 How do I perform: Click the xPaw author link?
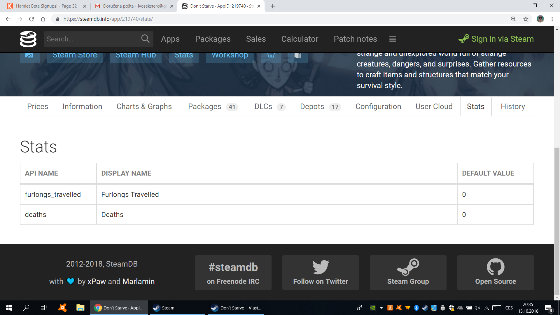pyautogui.click(x=97, y=281)
